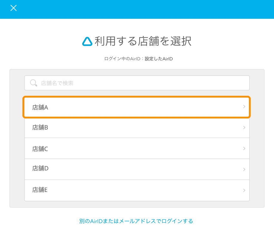Tap the right arrow beside 店舗C
This screenshot has height=245, width=274.
[x=244, y=149]
